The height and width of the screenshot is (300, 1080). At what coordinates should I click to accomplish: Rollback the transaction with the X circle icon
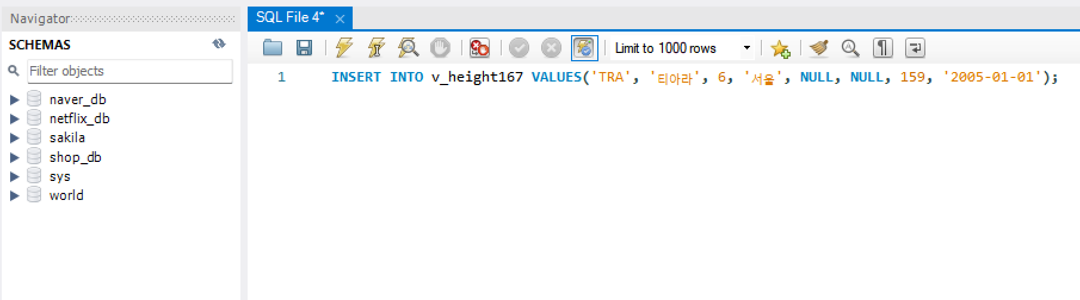[551, 48]
